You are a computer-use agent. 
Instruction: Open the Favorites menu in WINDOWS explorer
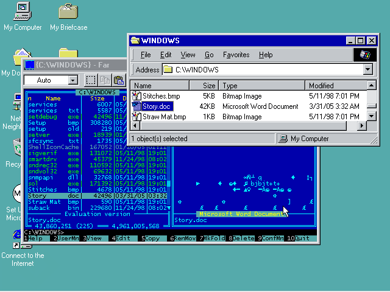point(236,55)
